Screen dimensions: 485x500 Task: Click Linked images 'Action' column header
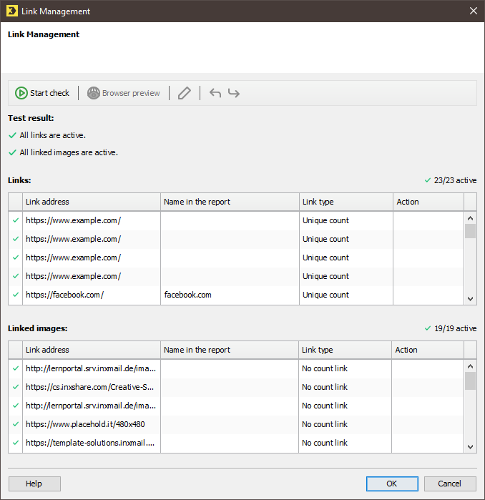[x=428, y=350]
